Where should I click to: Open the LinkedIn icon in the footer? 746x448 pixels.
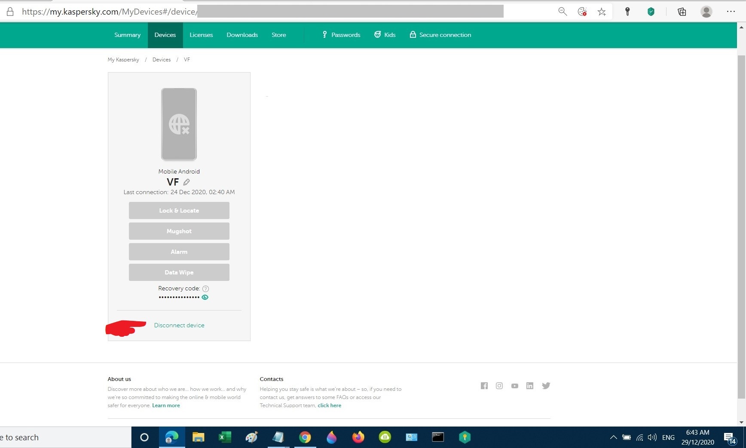[x=530, y=386]
